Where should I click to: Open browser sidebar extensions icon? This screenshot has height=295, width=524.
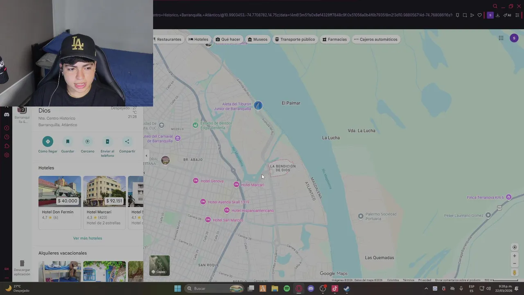tap(7, 146)
